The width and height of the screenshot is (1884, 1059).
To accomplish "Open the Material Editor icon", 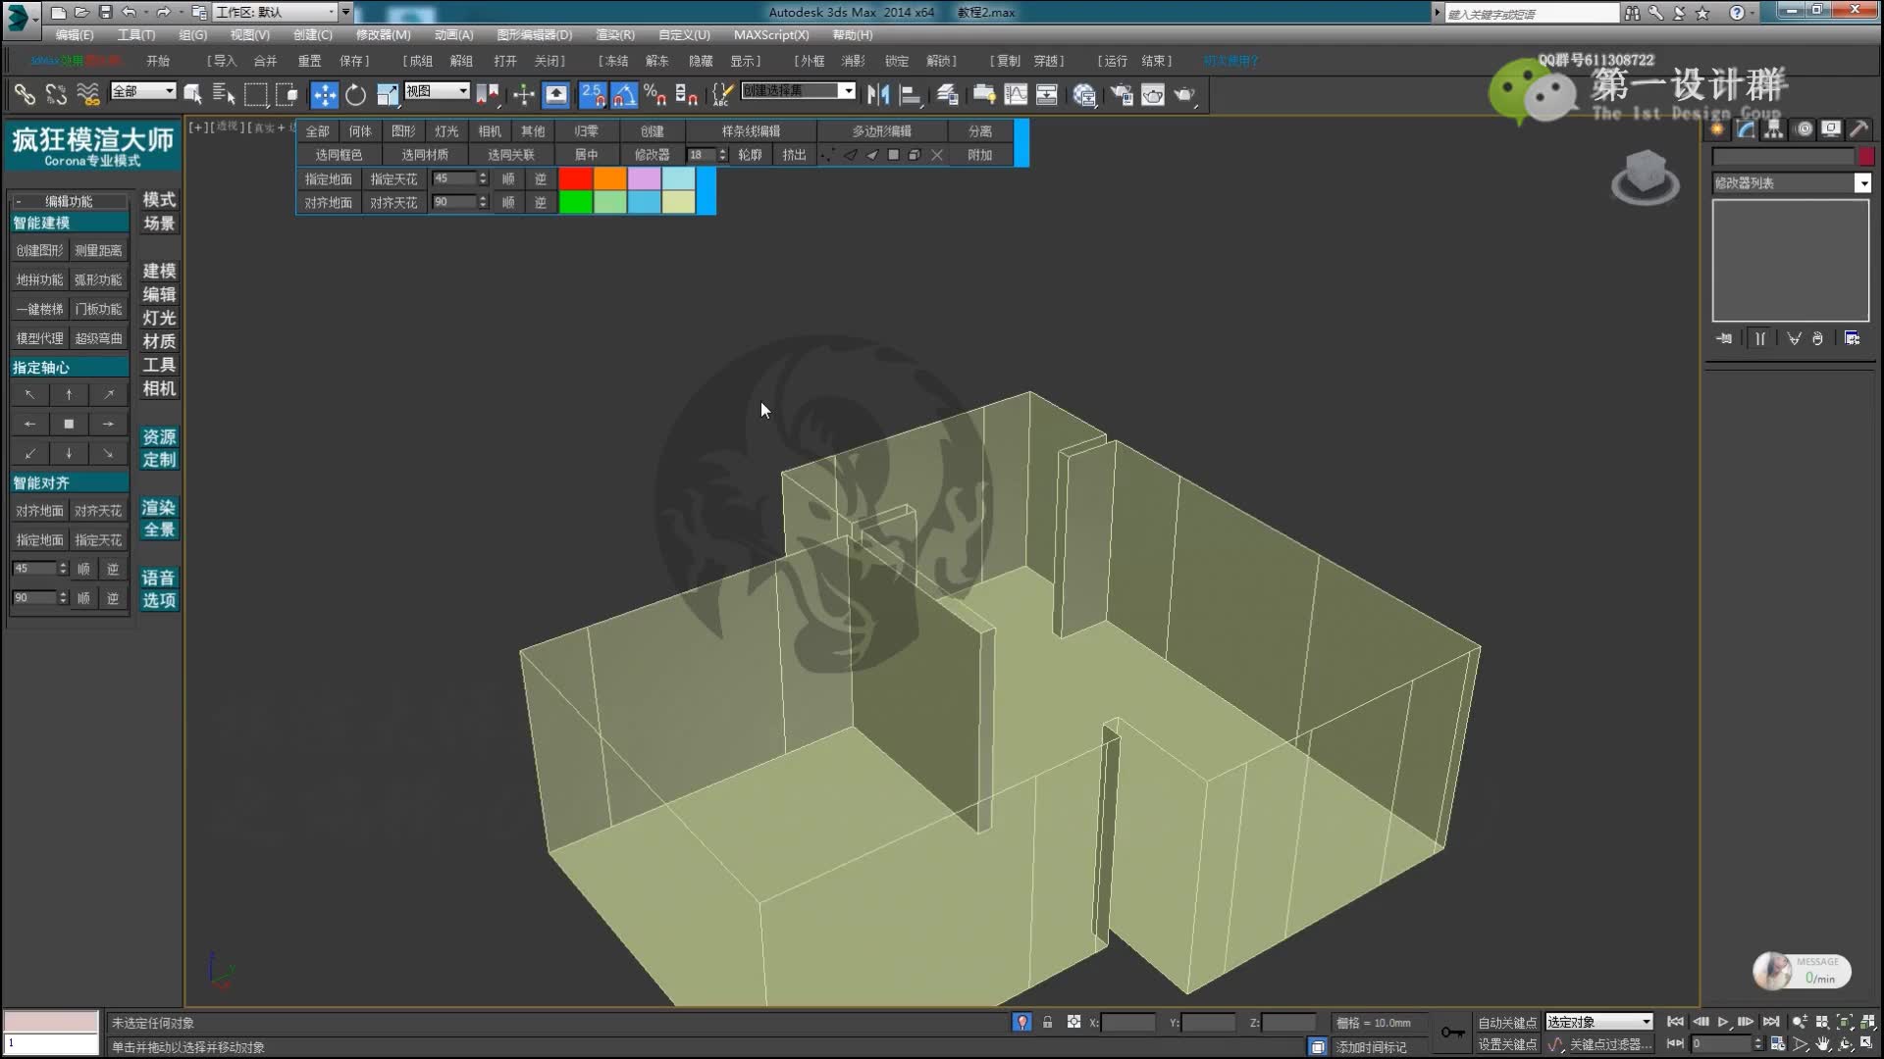I will pos(1084,94).
